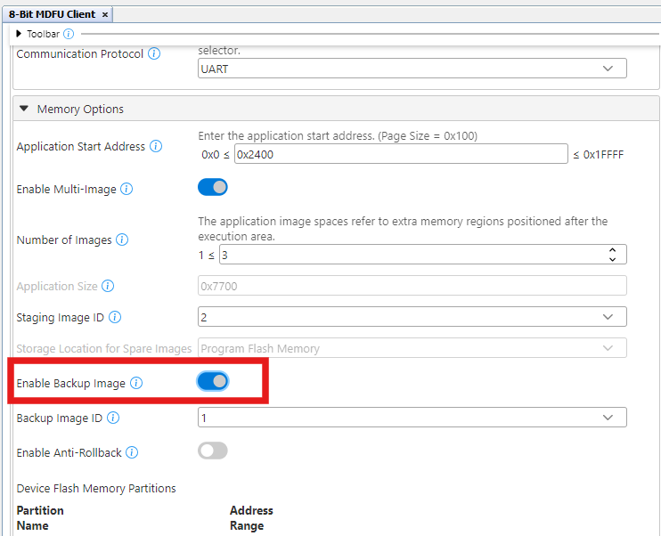661x536 pixels.
Task: Open the Communication Protocol UART dropdown
Action: pyautogui.click(x=412, y=69)
